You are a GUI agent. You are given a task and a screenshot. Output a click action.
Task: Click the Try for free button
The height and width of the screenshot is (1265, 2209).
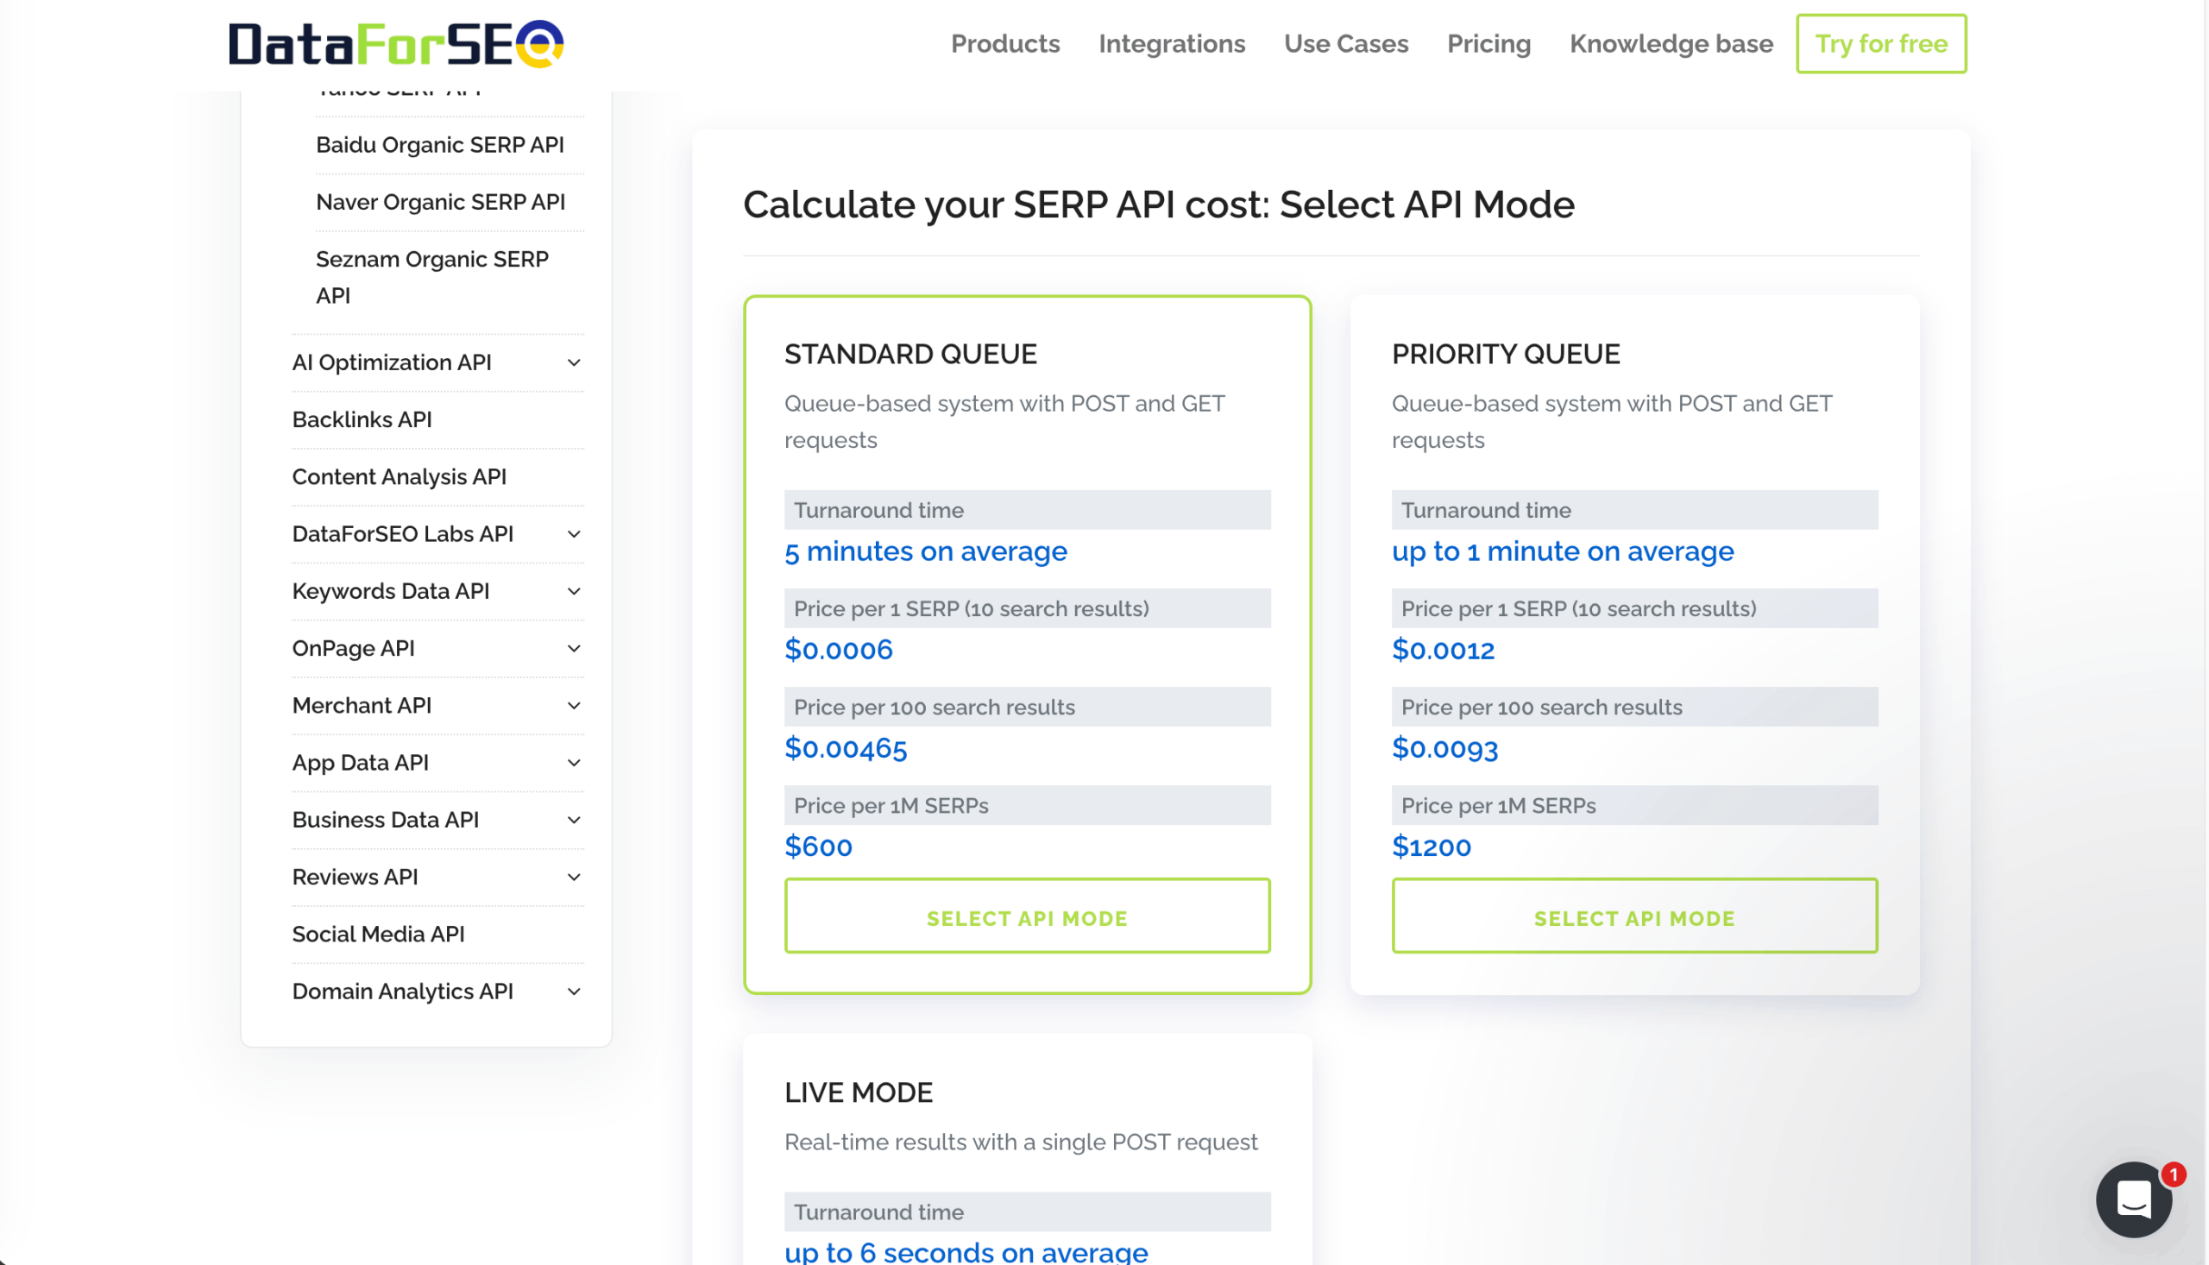(x=1881, y=43)
